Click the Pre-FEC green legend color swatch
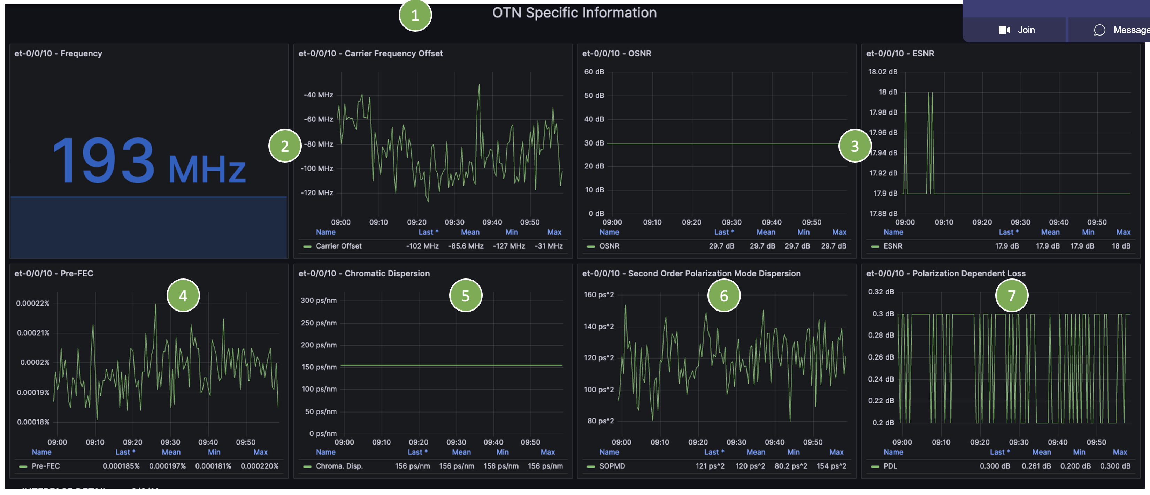 (23, 466)
